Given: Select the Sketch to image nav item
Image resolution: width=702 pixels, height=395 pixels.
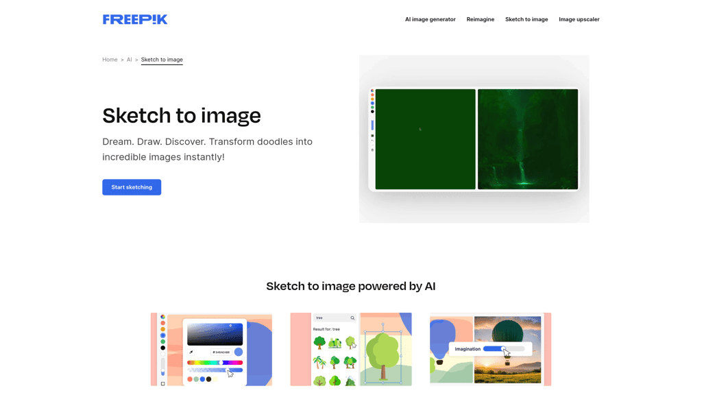Looking at the screenshot, I should tap(526, 19).
